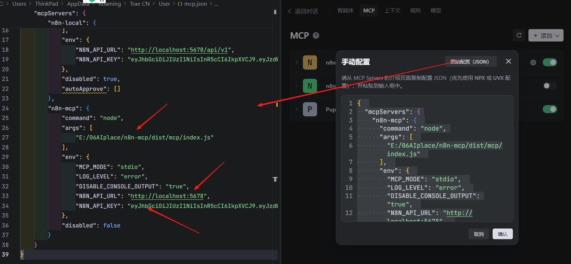Close the manual configuration dialog
The height and width of the screenshot is (264, 571).
point(508,61)
